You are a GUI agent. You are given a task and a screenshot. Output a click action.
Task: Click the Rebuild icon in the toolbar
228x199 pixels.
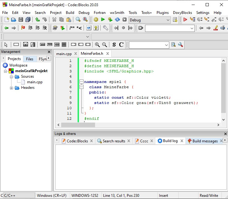[x=117, y=20]
